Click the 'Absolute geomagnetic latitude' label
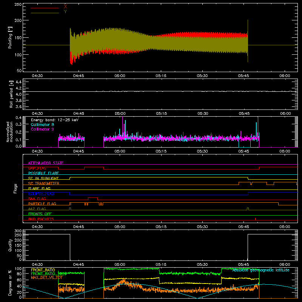This screenshot has height=302, width=302. pos(261,270)
